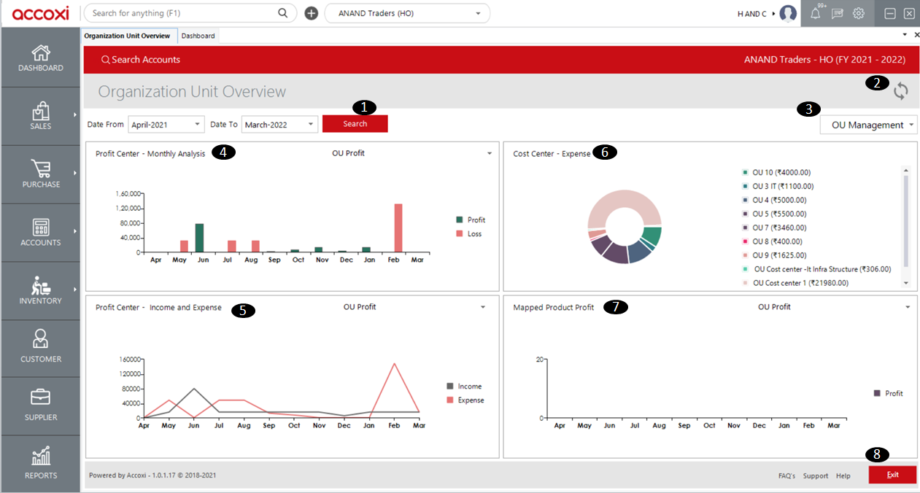Screen dimensions: 920x493
Task: Click the red Search button
Action: [355, 124]
